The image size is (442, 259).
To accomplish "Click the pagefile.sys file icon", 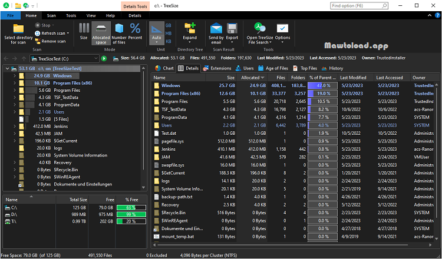I will click(157, 141).
